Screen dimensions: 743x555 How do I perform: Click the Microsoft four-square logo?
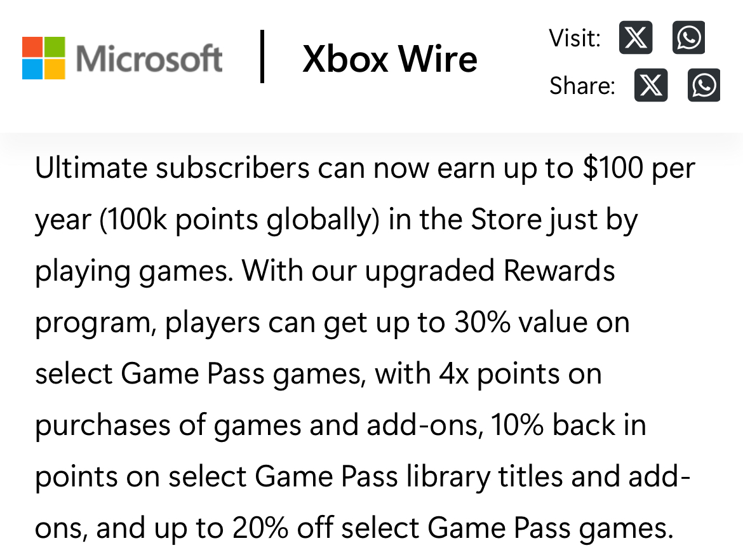pos(44,58)
